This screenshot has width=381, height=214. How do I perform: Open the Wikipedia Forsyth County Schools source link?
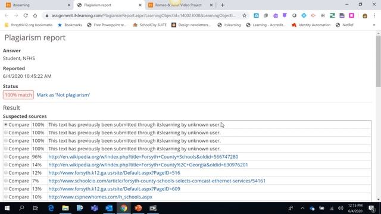coord(143,157)
